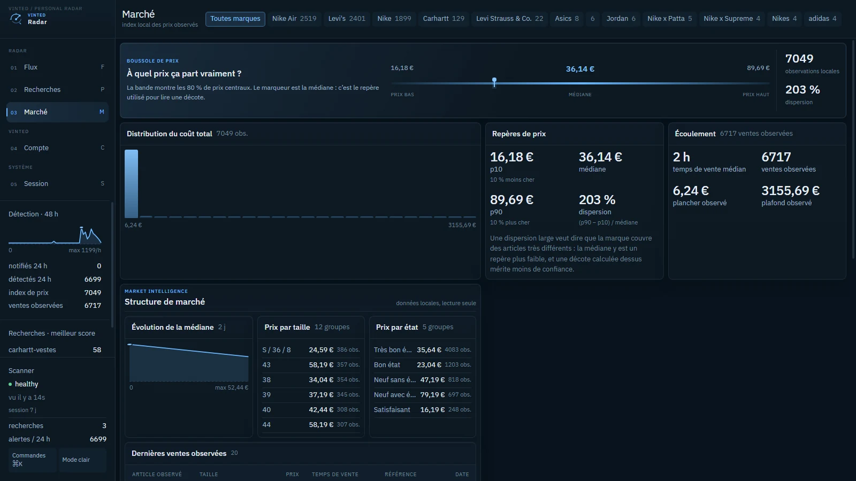Viewport: 856px width, 481px height.
Task: Filter by Nike x Patta
Action: click(670, 19)
